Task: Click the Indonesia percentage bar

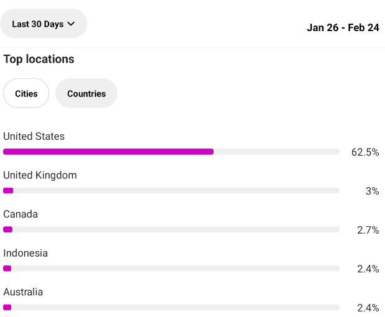Action: click(x=7, y=269)
